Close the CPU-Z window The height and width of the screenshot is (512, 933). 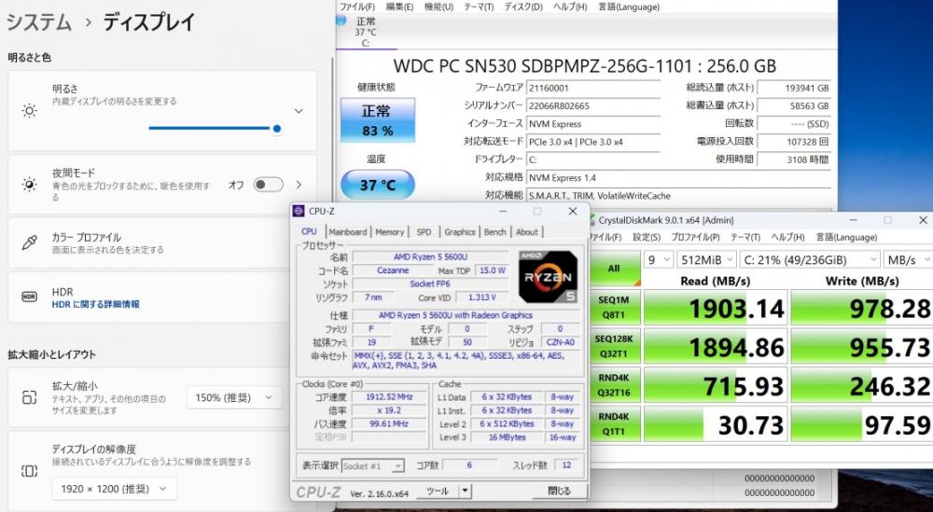coord(573,211)
